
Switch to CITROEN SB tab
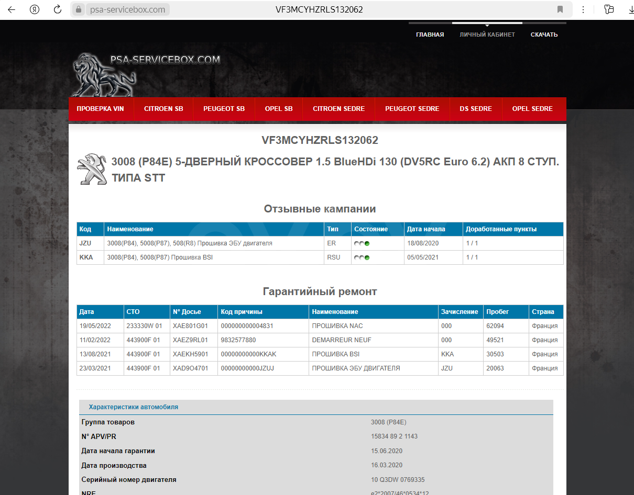(163, 109)
